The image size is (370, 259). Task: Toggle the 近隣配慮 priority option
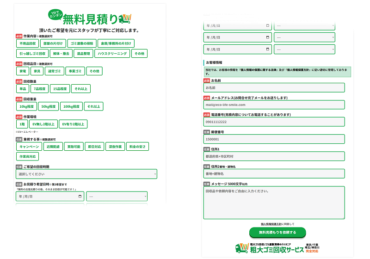53,147
